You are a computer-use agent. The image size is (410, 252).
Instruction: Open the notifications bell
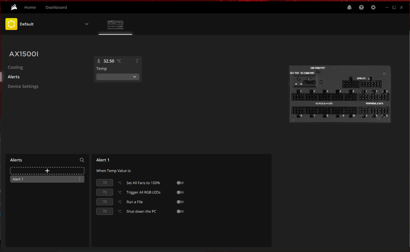pyautogui.click(x=349, y=7)
